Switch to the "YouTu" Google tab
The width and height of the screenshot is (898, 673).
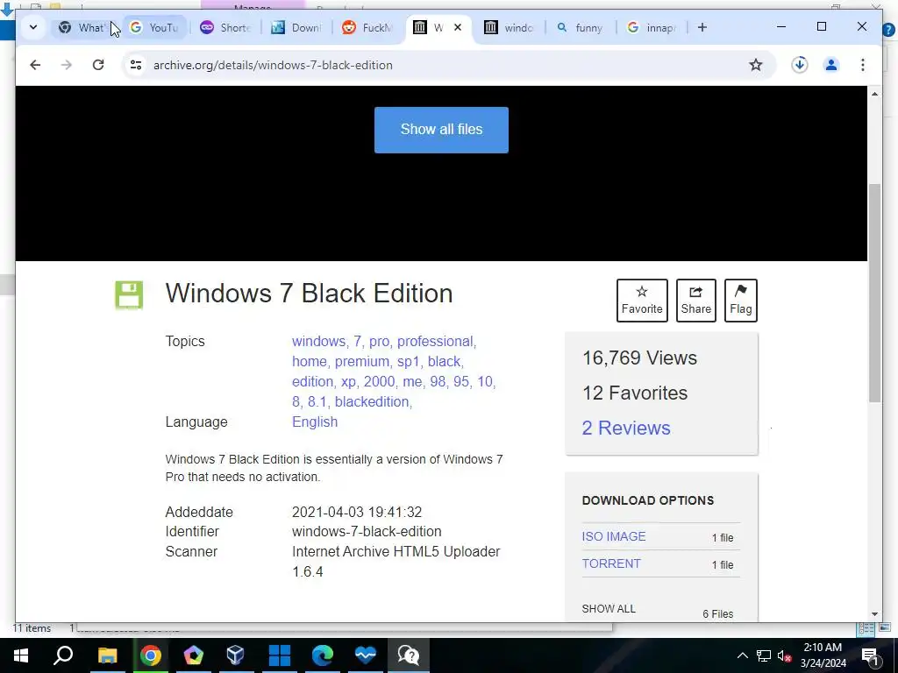[x=154, y=27]
